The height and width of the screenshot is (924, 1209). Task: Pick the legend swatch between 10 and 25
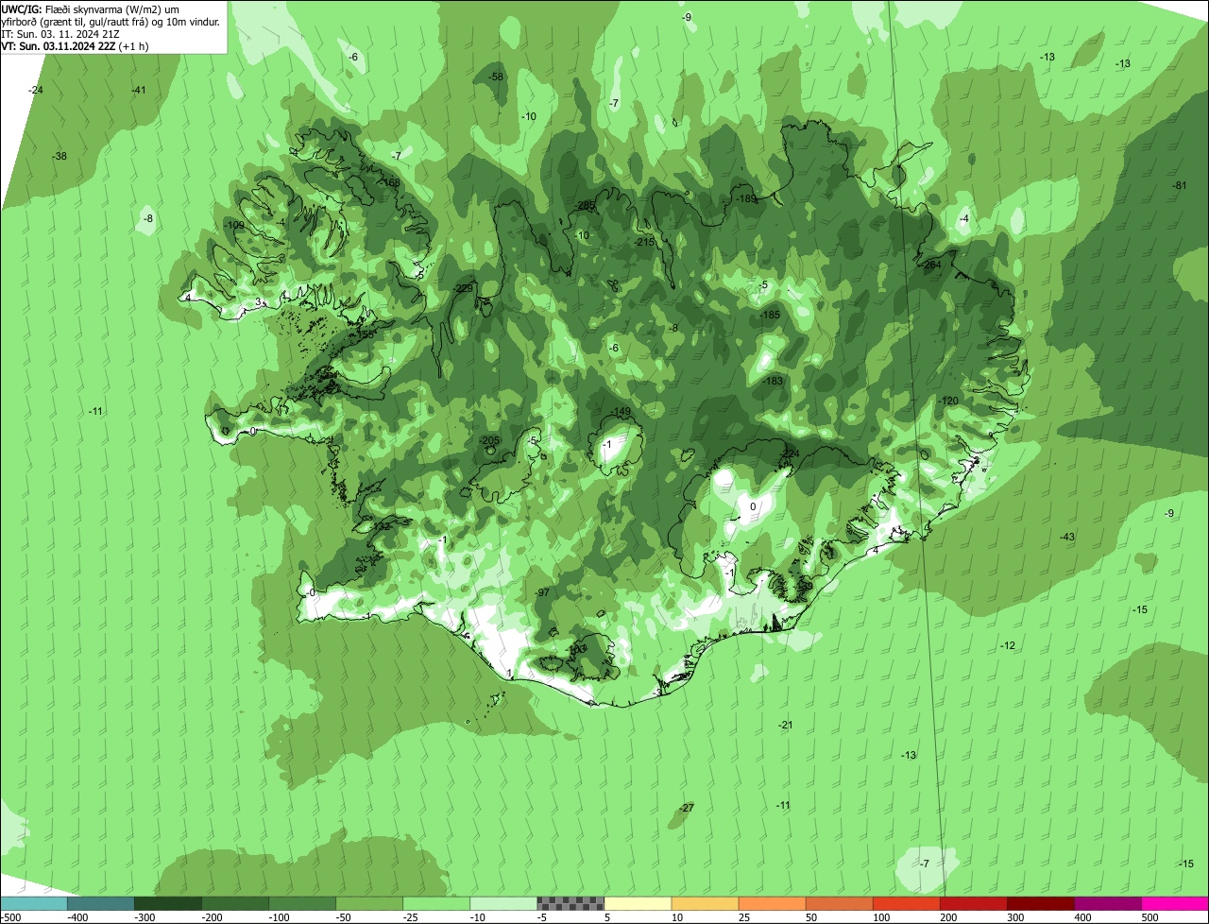706,903
